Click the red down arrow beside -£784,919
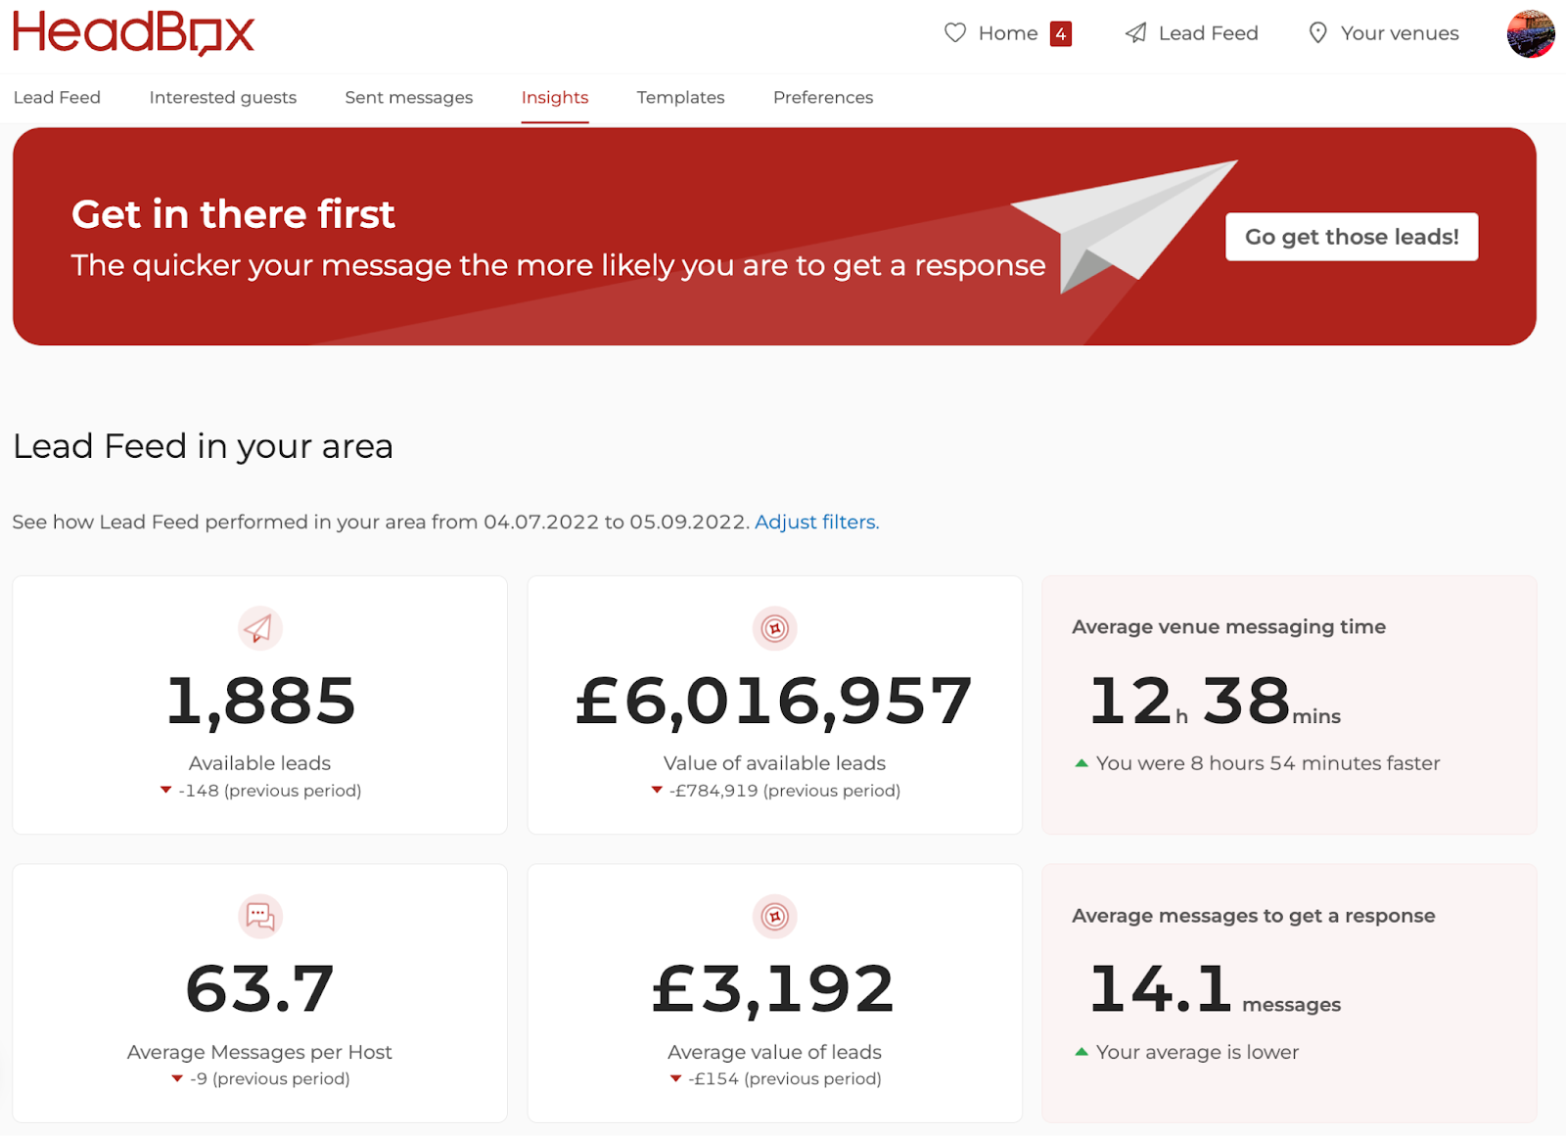 point(657,791)
